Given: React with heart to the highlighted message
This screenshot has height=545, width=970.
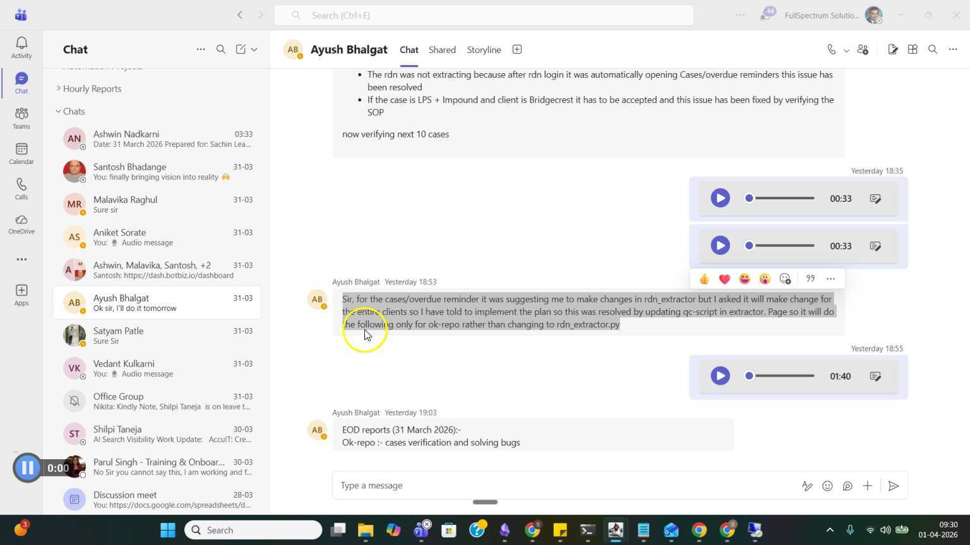Looking at the screenshot, I should point(724,279).
